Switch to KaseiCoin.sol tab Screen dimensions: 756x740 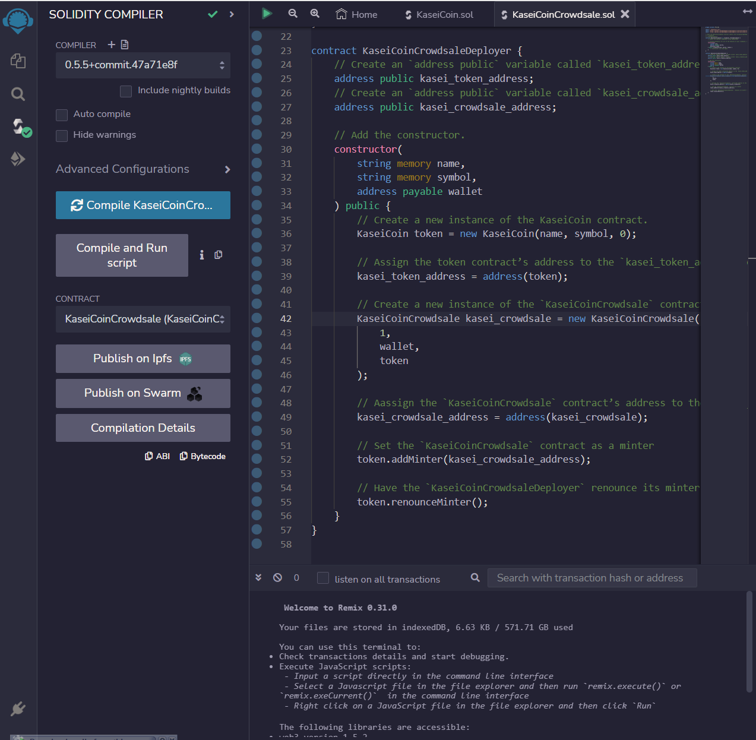(x=438, y=14)
